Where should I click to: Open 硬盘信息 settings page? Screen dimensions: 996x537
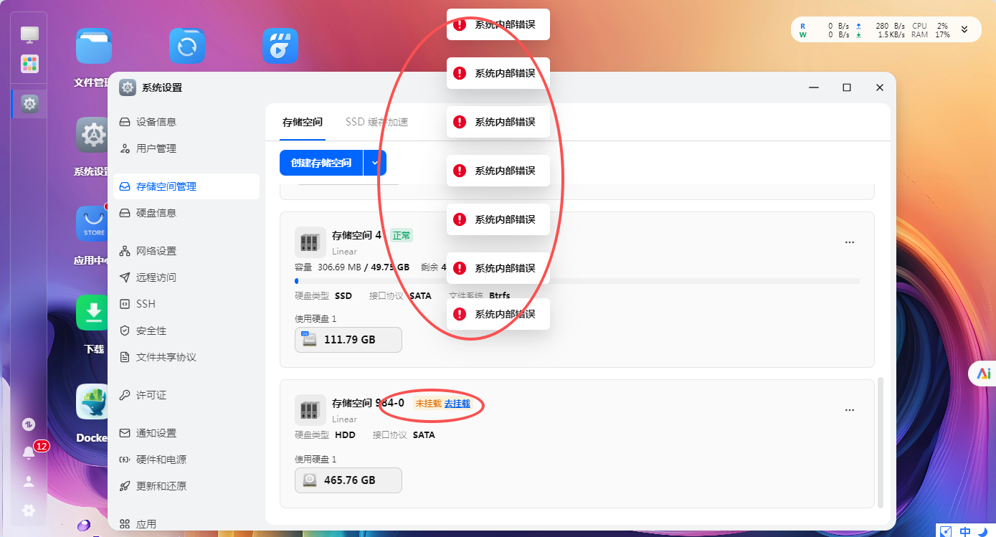point(186,213)
